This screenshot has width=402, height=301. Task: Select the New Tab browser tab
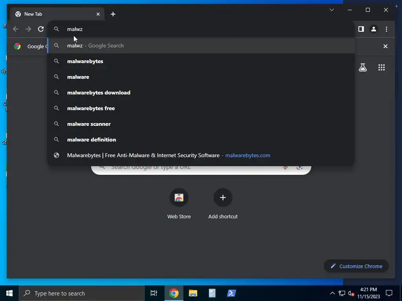point(57,14)
